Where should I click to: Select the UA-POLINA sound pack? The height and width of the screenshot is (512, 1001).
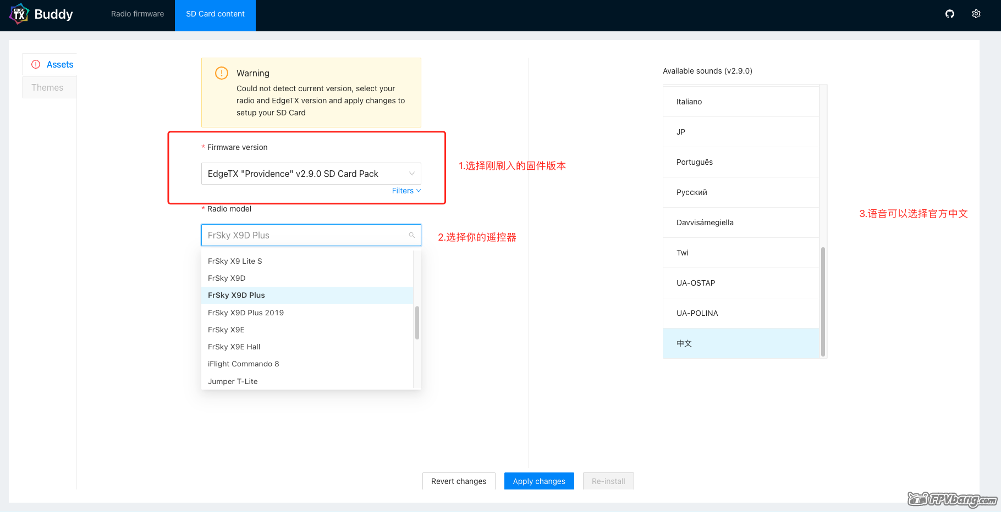[741, 313]
